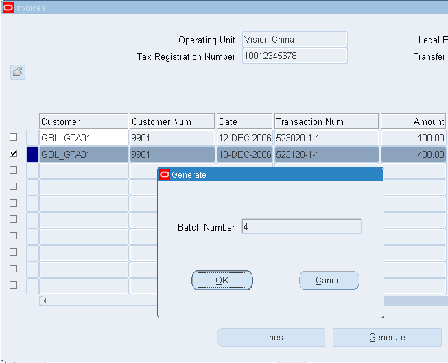The width and height of the screenshot is (448, 363).
Task: Tick the first empty row checkbox below 523120-1-1
Action: [14, 169]
